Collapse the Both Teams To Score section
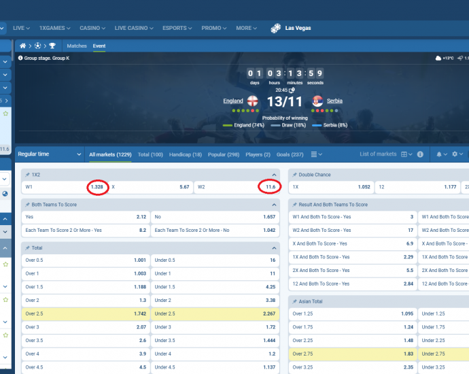This screenshot has height=374, width=469. pyautogui.click(x=275, y=205)
